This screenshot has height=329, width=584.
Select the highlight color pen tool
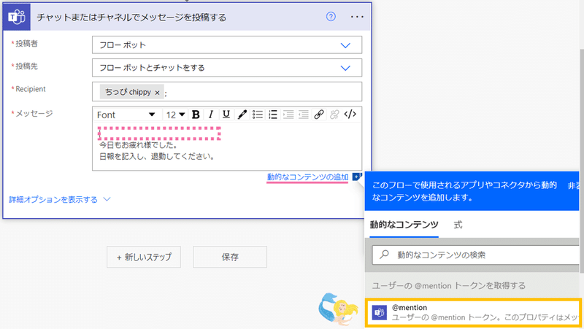point(242,115)
